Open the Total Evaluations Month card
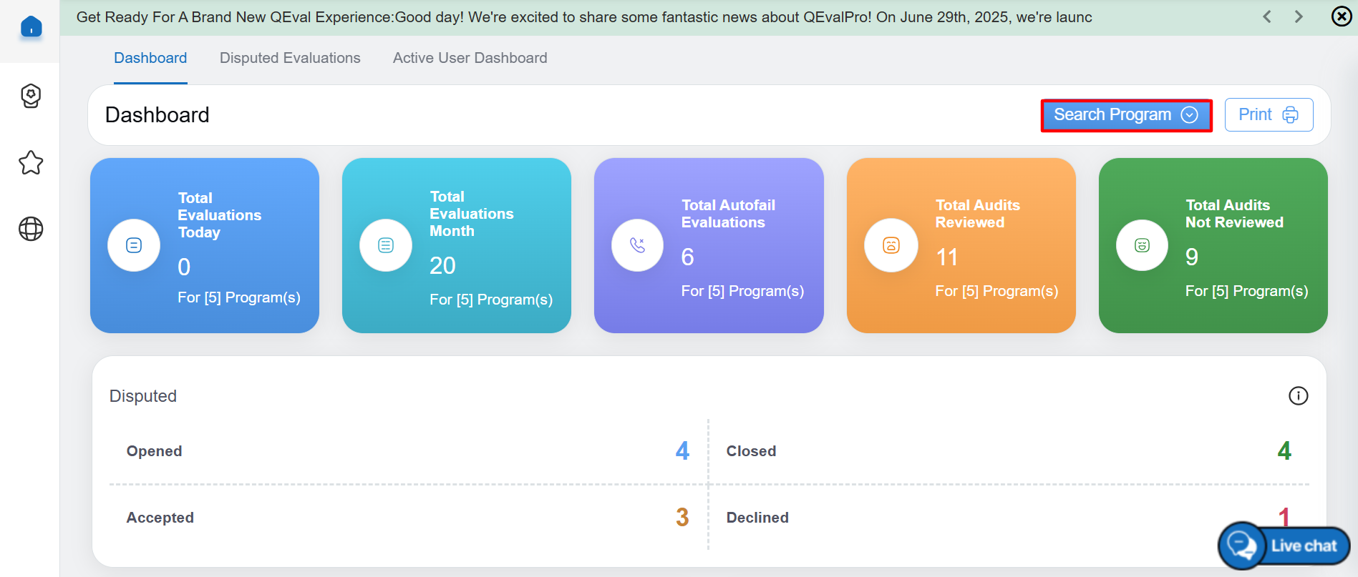 (457, 245)
